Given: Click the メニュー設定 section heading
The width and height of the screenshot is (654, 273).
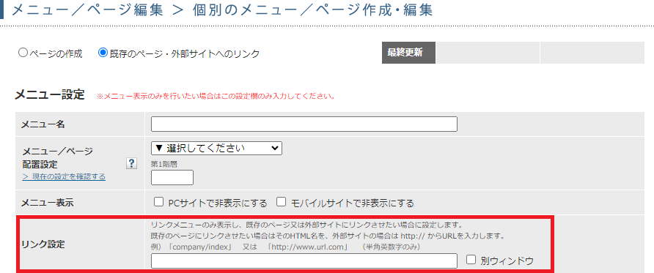Looking at the screenshot, I should click(50, 95).
